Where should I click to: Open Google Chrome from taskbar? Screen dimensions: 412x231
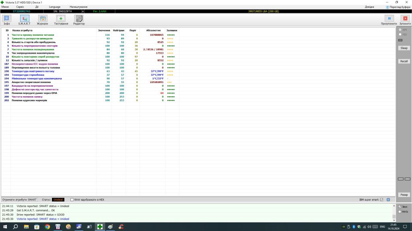47,227
